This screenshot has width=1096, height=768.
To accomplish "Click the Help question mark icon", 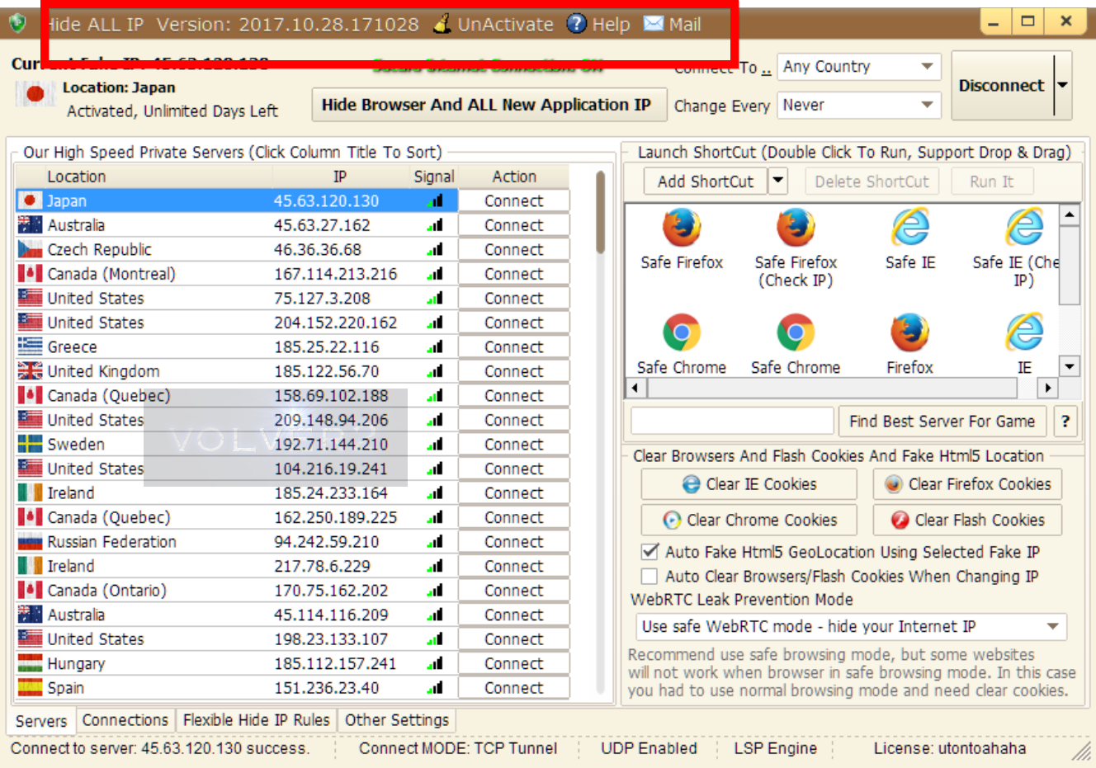I will point(576,24).
